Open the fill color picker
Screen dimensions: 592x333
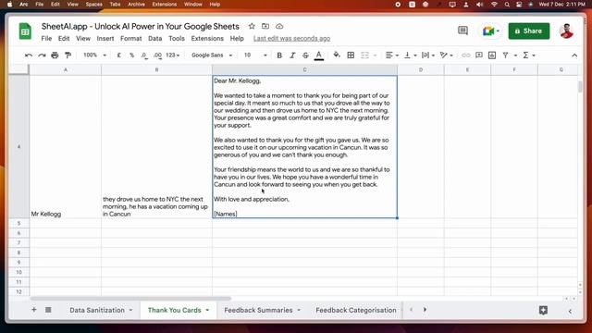(x=337, y=55)
